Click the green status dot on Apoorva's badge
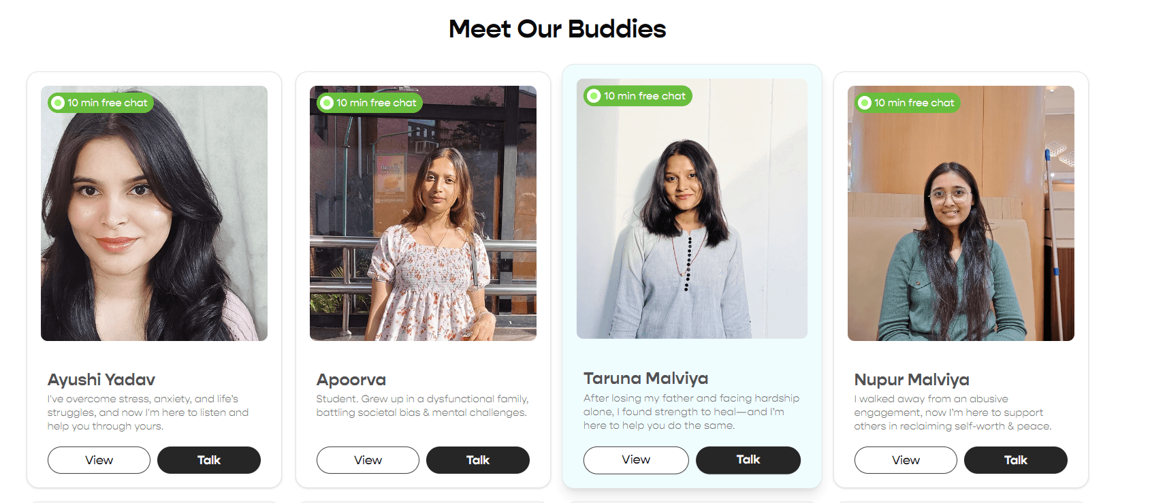 pyautogui.click(x=326, y=103)
